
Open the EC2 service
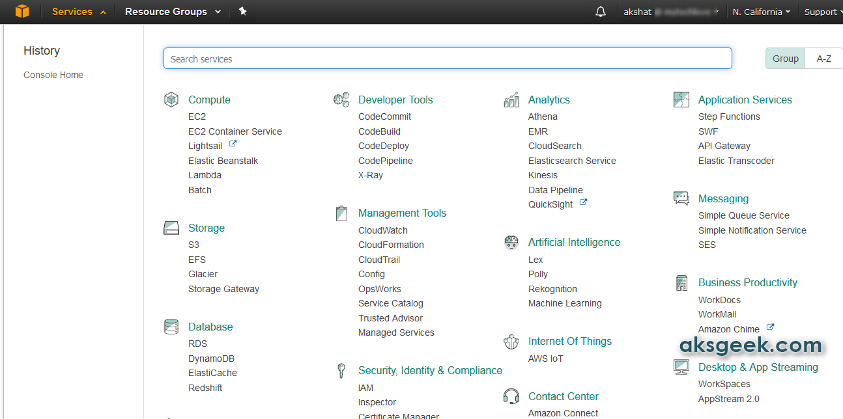point(197,116)
